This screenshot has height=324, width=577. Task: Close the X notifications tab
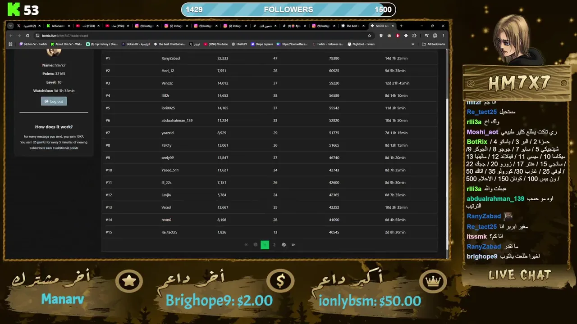pyautogui.click(x=39, y=26)
